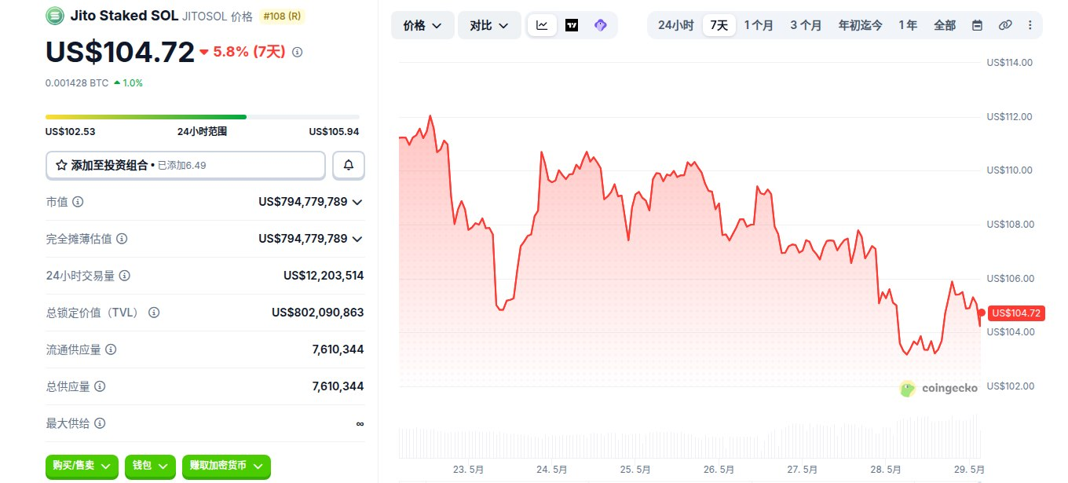The image size is (1068, 483).
Task: Click the Jito Staked SOL coin logo
Action: (55, 14)
